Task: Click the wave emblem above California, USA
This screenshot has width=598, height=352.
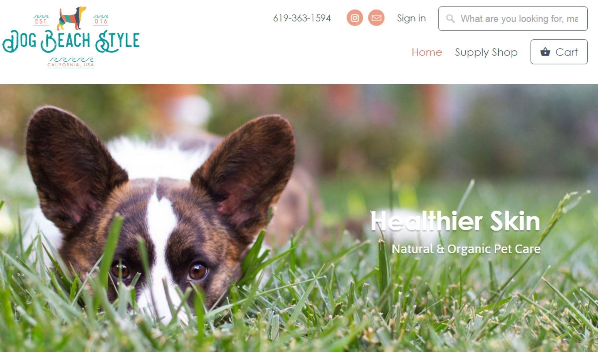Action: (71, 59)
